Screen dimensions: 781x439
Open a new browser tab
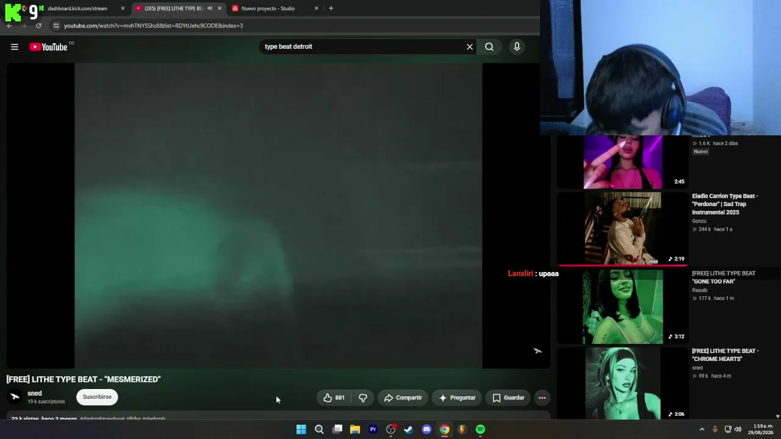pos(331,9)
